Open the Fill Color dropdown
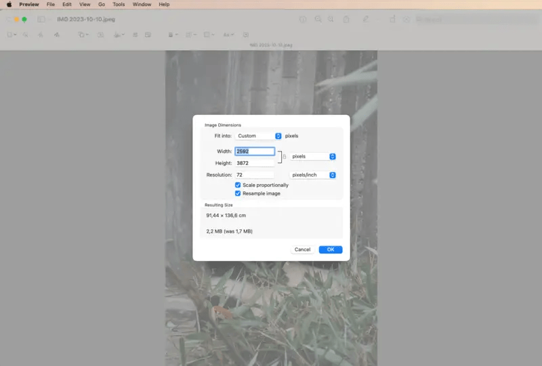Image resolution: width=542 pixels, height=366 pixels. click(x=209, y=35)
